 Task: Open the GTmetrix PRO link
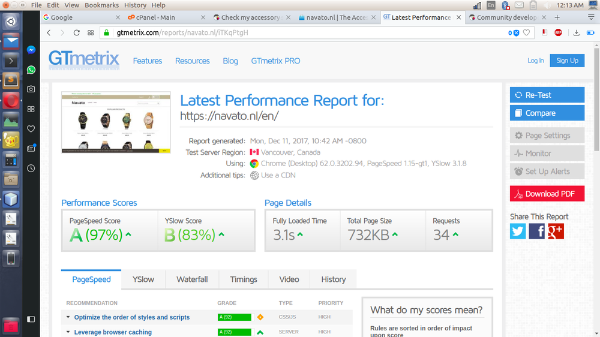coord(275,61)
